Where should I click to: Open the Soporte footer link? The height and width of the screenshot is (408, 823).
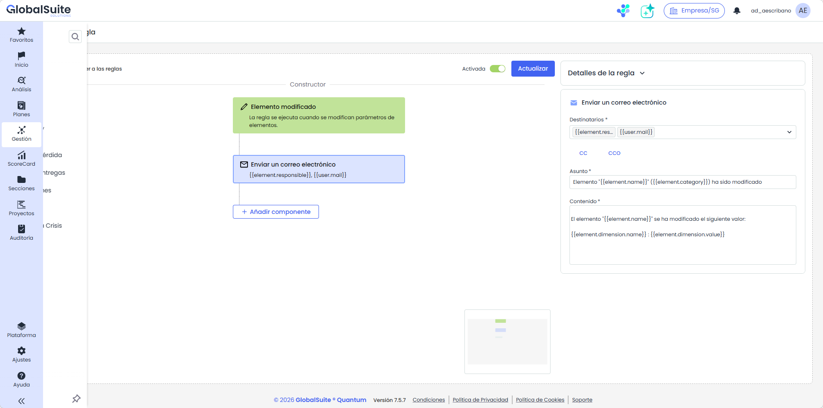click(x=582, y=400)
